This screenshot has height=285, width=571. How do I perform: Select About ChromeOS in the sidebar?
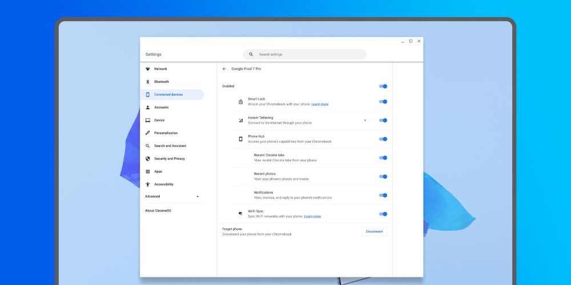158,210
